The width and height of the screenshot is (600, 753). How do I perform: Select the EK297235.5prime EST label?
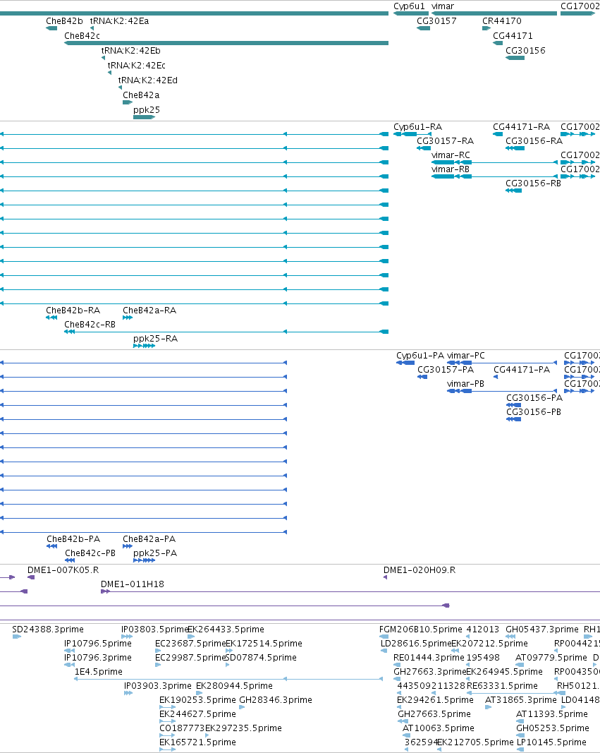click(x=243, y=728)
